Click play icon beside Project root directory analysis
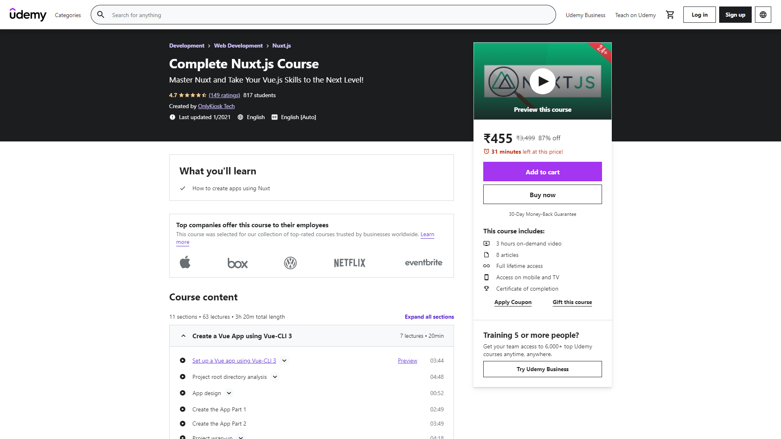 click(183, 377)
